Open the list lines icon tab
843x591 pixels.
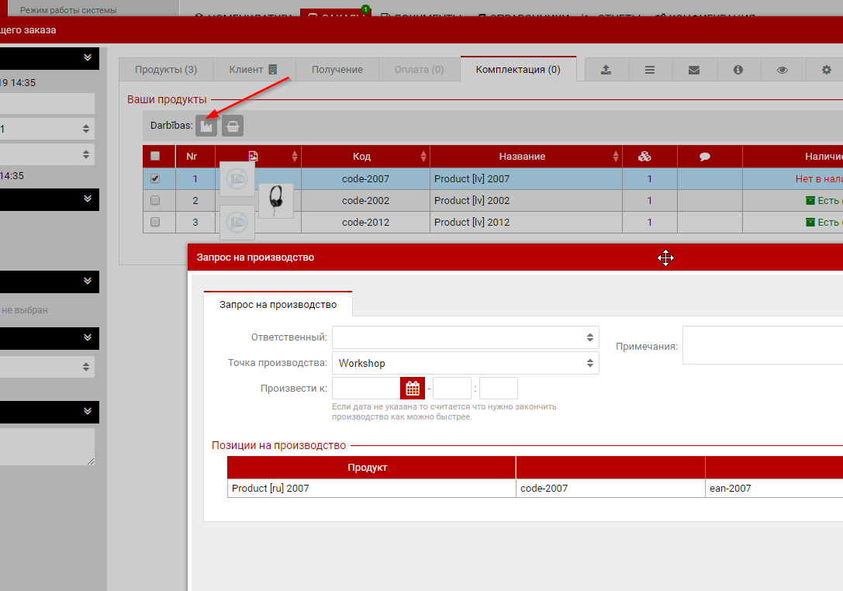coord(650,70)
